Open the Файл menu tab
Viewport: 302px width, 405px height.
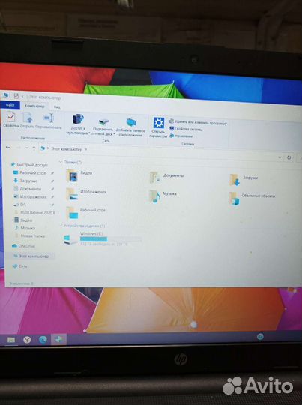click(x=10, y=105)
